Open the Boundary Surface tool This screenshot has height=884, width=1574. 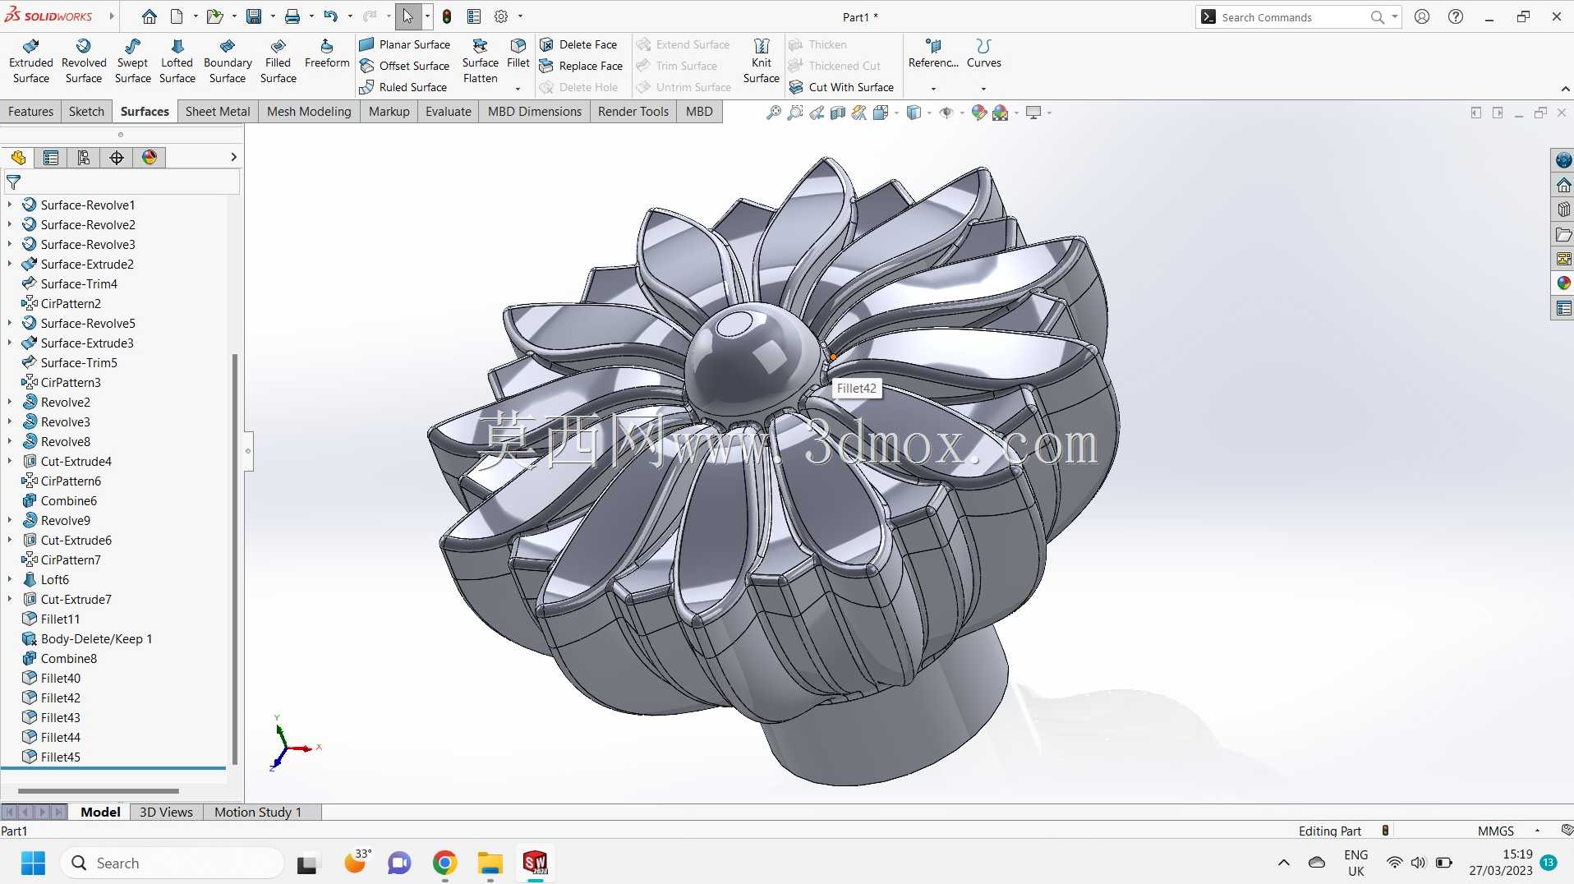coord(228,62)
